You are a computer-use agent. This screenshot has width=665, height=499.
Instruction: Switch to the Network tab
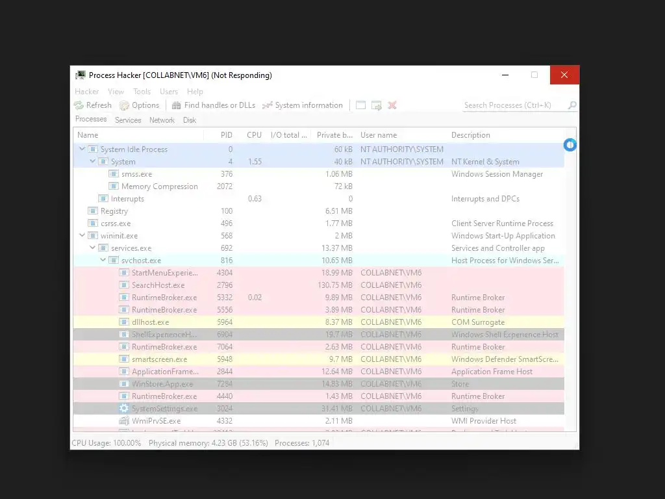(162, 120)
